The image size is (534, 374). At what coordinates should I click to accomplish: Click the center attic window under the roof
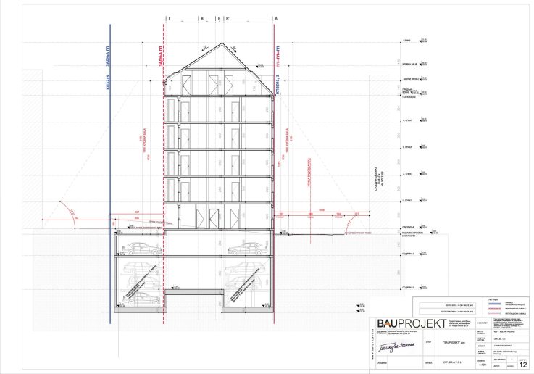(x=214, y=84)
